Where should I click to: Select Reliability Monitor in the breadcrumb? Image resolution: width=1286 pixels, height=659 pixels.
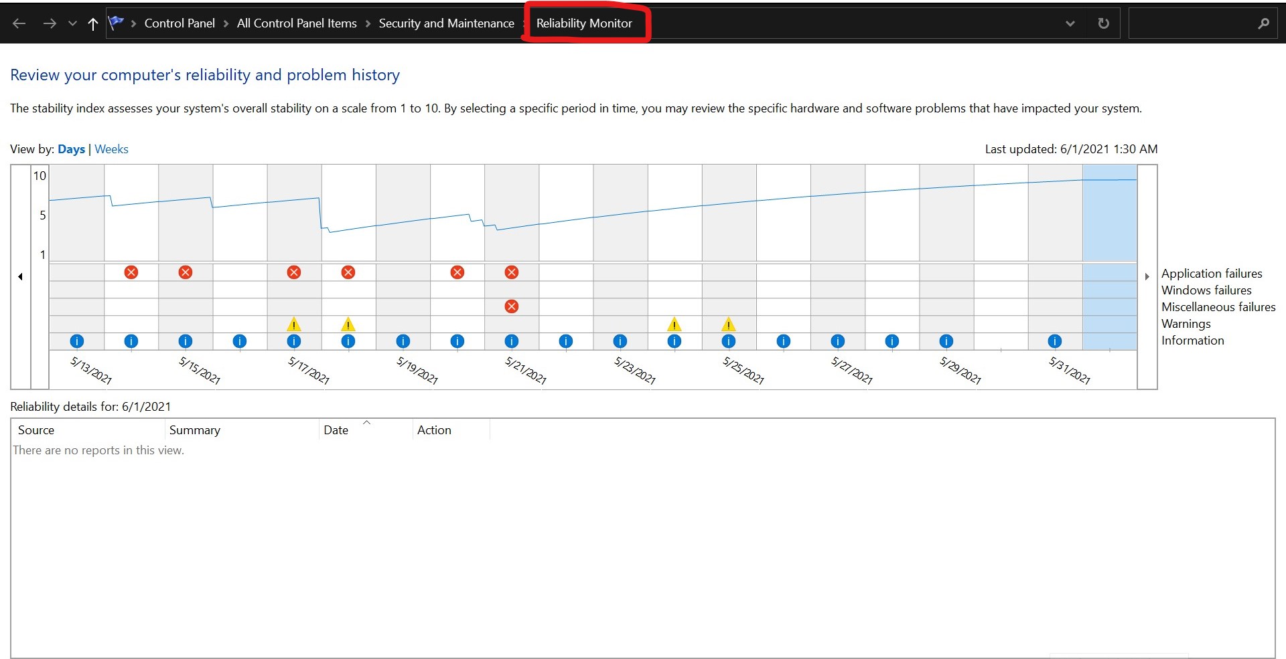(x=584, y=23)
